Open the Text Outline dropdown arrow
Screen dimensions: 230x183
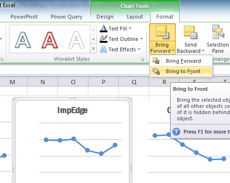click(141, 39)
